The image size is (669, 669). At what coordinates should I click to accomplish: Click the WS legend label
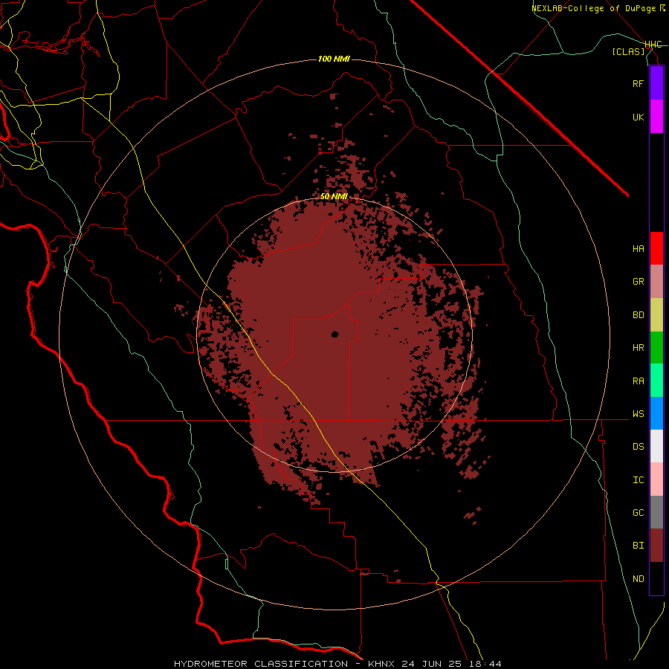point(638,414)
